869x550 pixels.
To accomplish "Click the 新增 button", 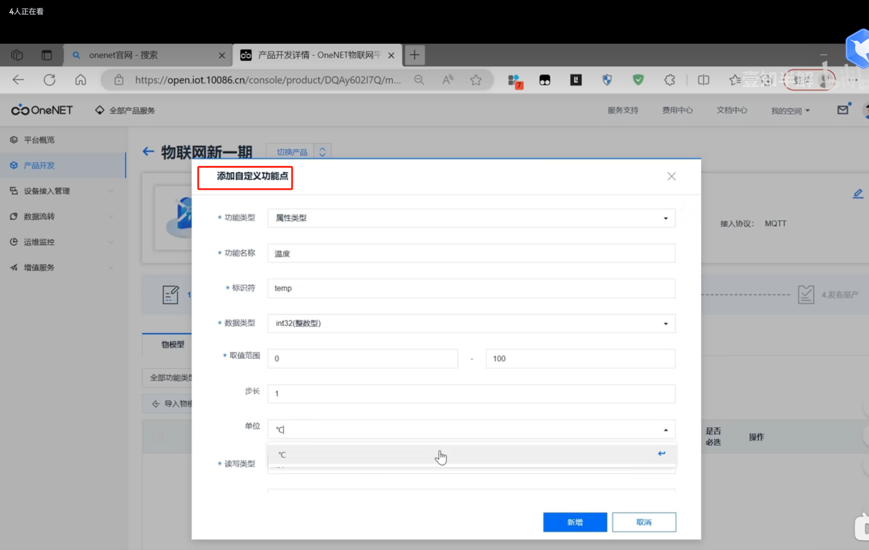I will pos(575,522).
